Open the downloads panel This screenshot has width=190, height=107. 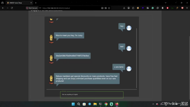pos(124,8)
